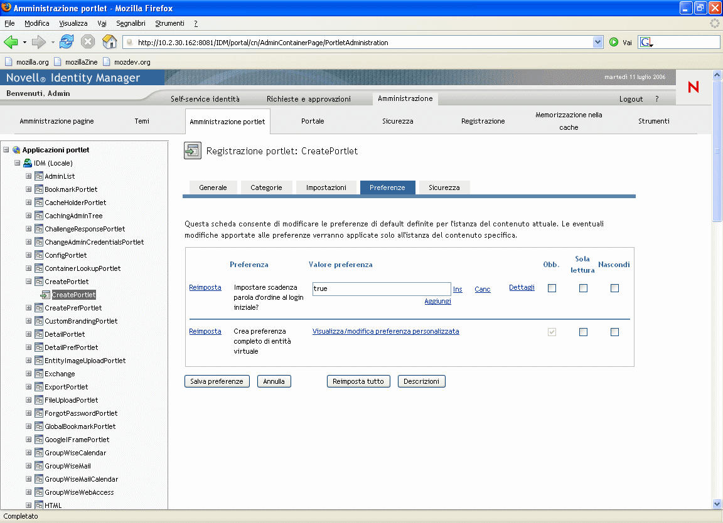Open Visualizza/modifica preferenza personalizzata link
The height and width of the screenshot is (523, 723).
[385, 331]
